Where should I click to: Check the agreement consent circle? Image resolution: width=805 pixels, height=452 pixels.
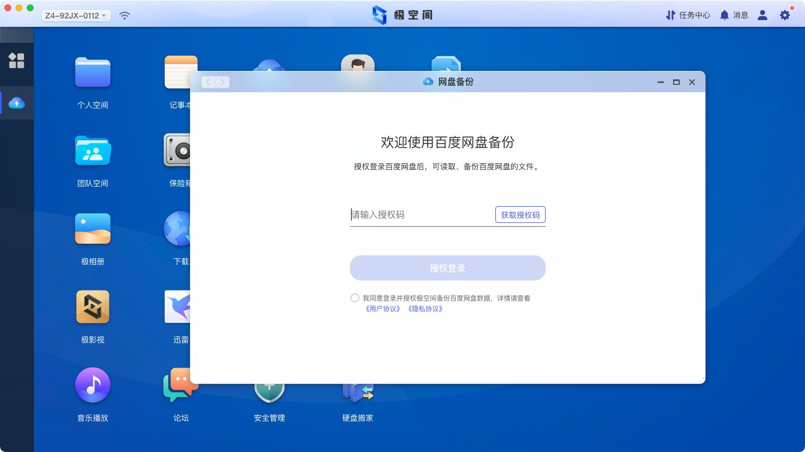pos(355,298)
